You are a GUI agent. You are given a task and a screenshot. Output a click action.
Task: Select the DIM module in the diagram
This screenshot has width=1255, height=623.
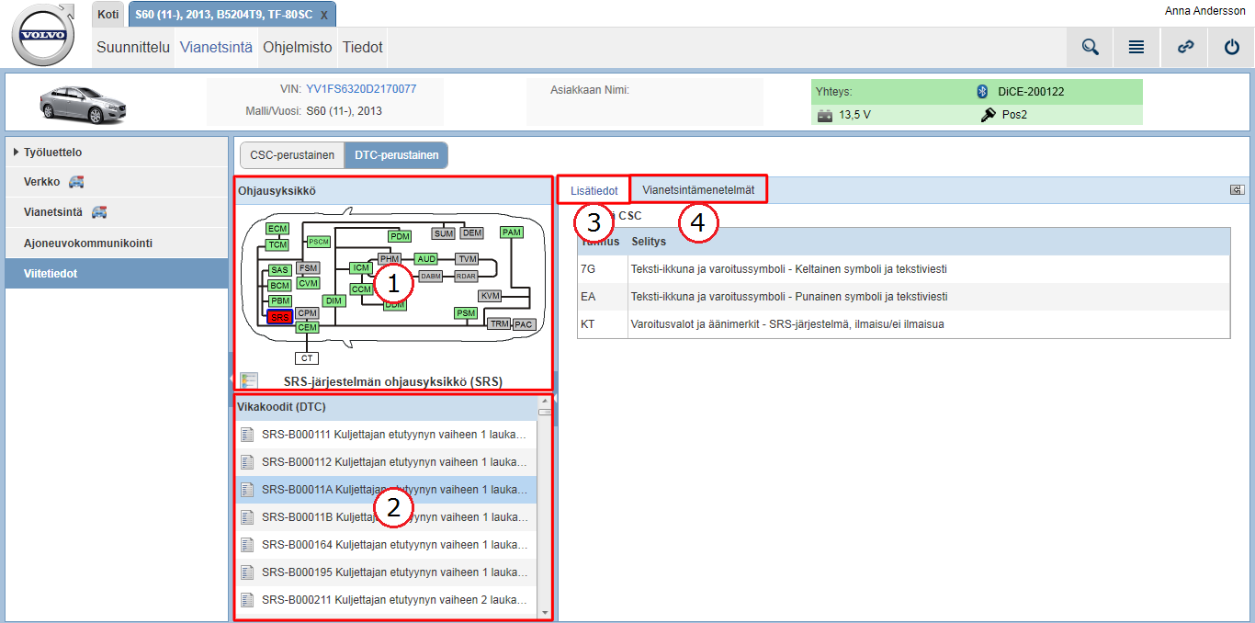coord(334,301)
